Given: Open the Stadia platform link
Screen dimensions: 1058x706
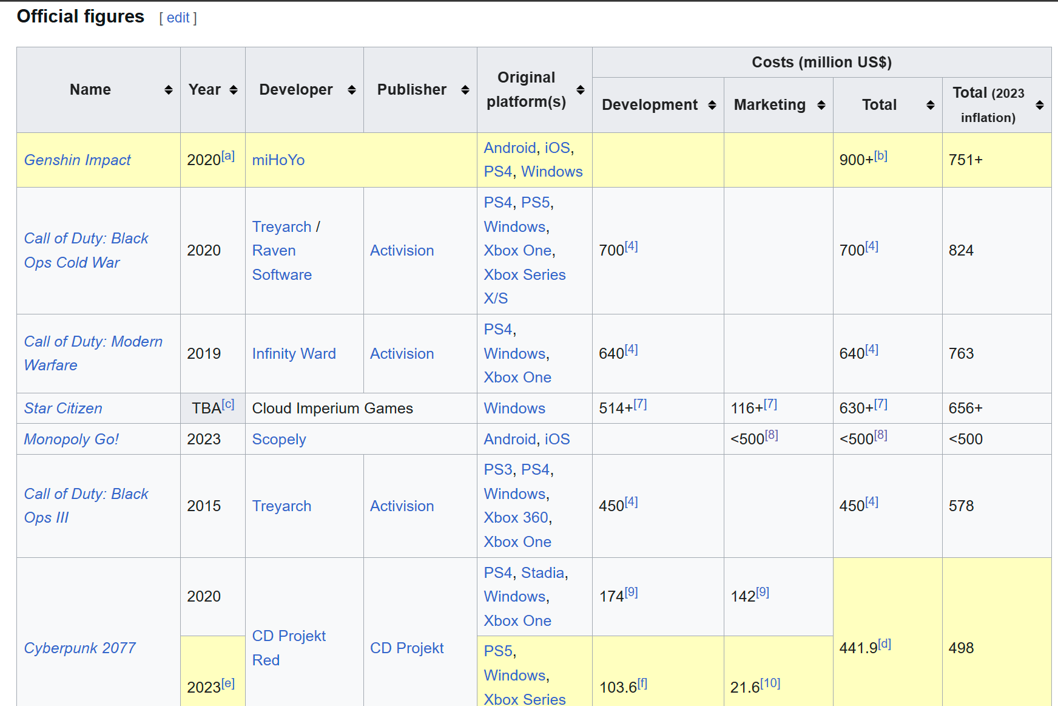Looking at the screenshot, I should click(542, 572).
